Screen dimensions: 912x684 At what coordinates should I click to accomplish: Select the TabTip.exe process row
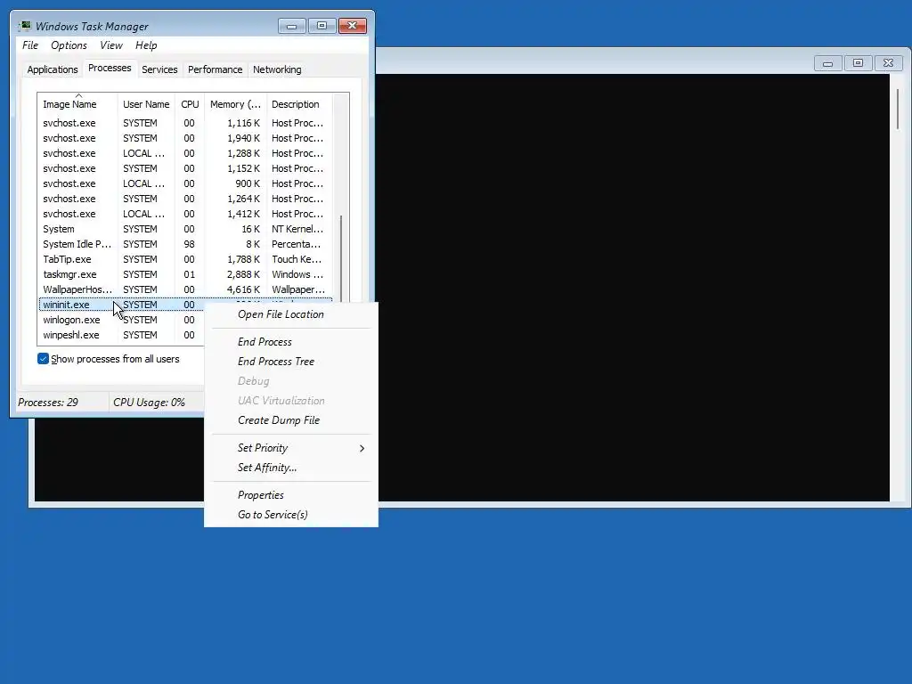(x=185, y=259)
